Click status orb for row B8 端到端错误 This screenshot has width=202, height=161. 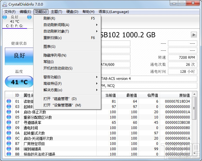pyautogui.click(x=9, y=149)
